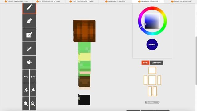197x111 pixels.
Task: Select the Eraser tool
Action: point(30,21)
